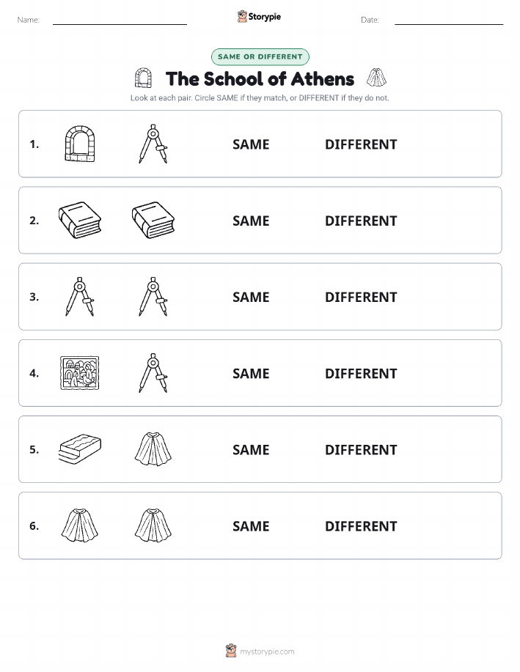
Task: Click the stone arch icon in row 1
Action: (80, 144)
